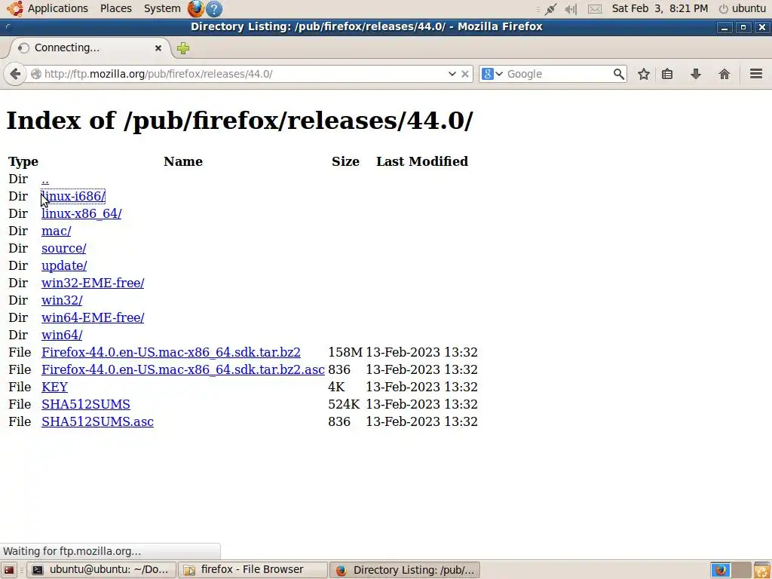Open the Firefox hamburger menu
772x579 pixels.
(x=756, y=74)
